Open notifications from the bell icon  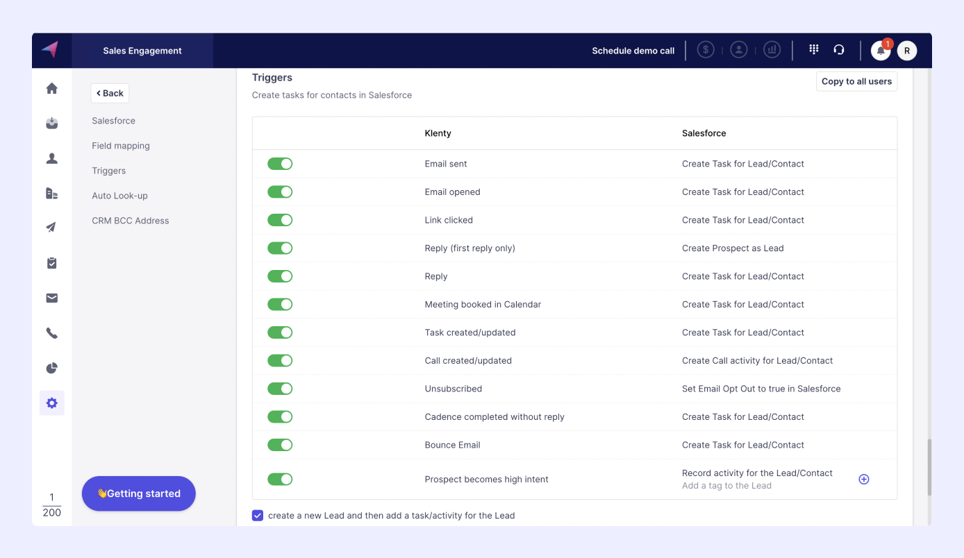[x=879, y=51]
